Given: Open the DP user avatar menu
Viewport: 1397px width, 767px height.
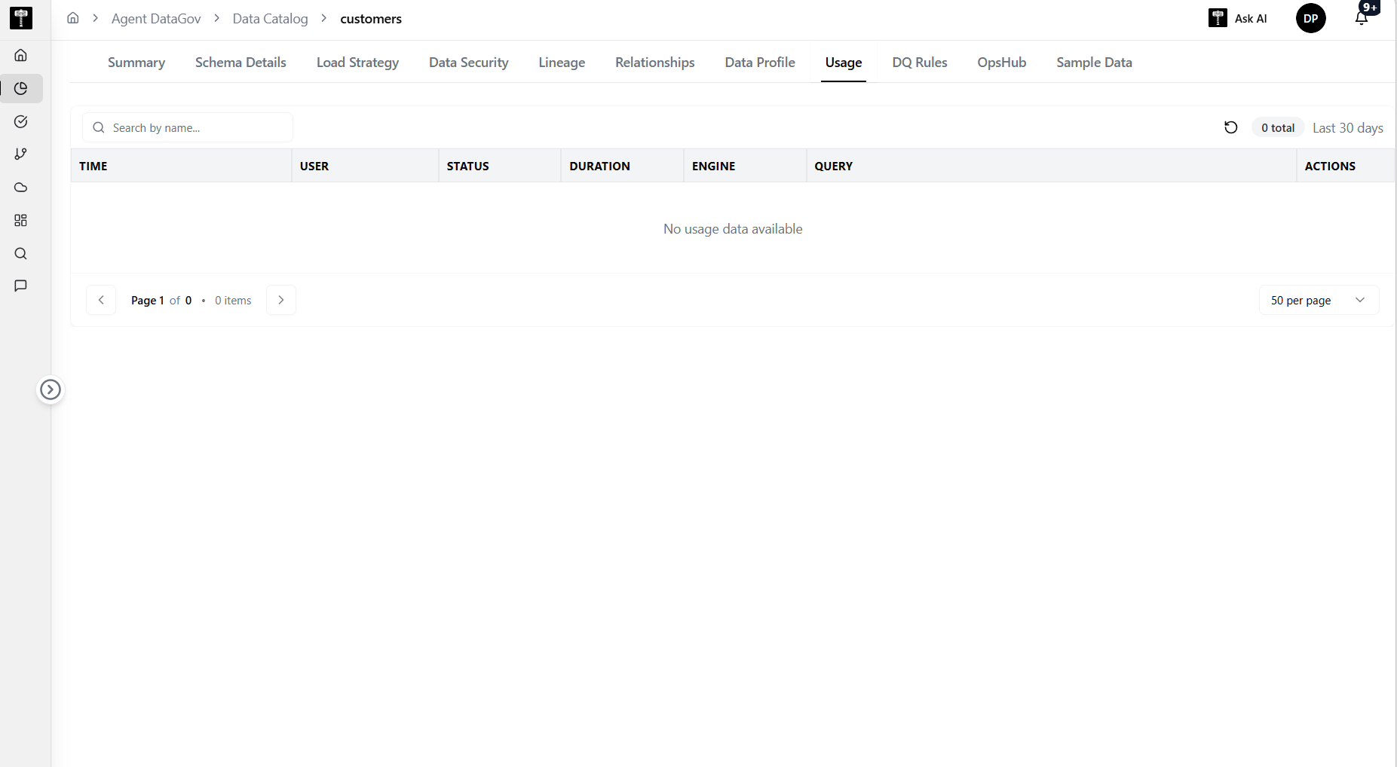Looking at the screenshot, I should (1311, 18).
